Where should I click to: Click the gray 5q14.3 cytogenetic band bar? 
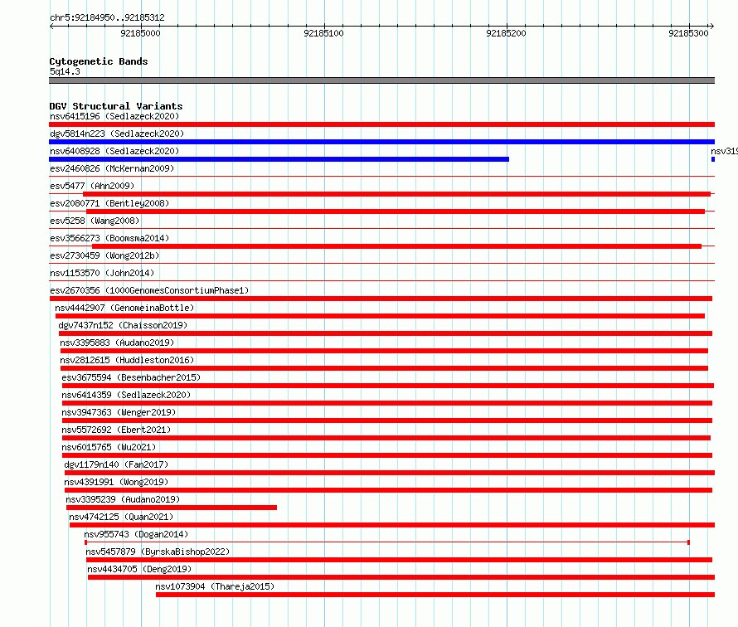pos(381,80)
